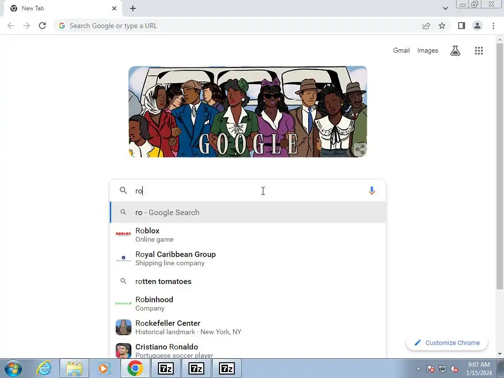504x378 pixels.
Task: Click the browser Forward arrow
Action: tap(27, 26)
